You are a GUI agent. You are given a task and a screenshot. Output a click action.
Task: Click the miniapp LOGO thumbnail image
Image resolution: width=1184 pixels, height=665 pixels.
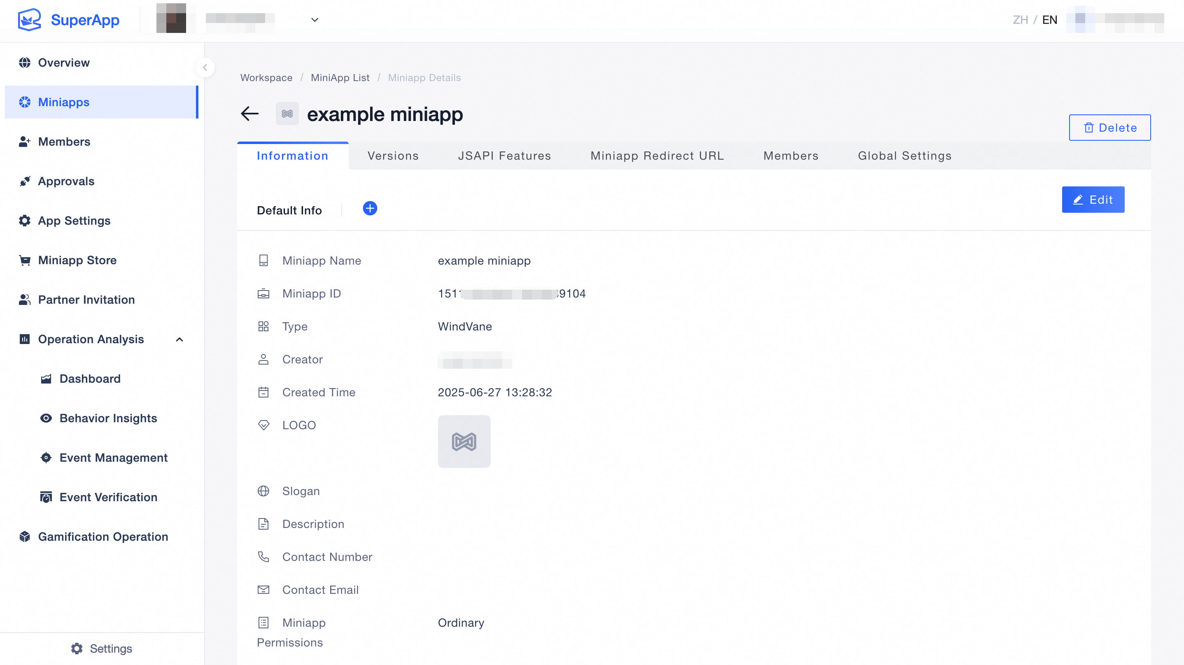click(x=464, y=442)
